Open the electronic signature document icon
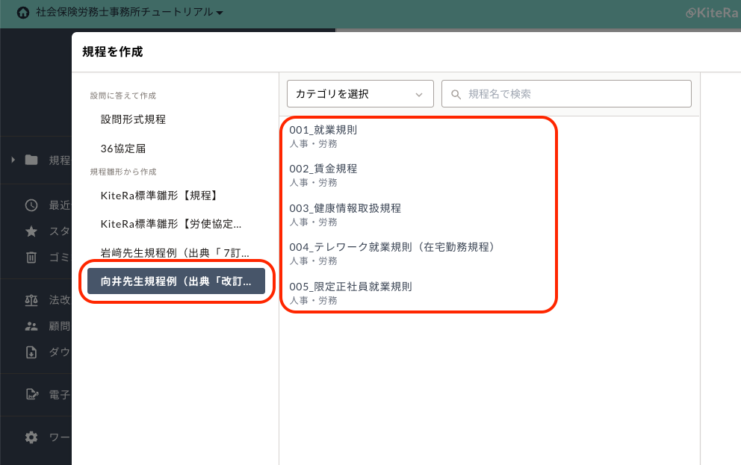This screenshot has height=465, width=741. click(x=31, y=394)
